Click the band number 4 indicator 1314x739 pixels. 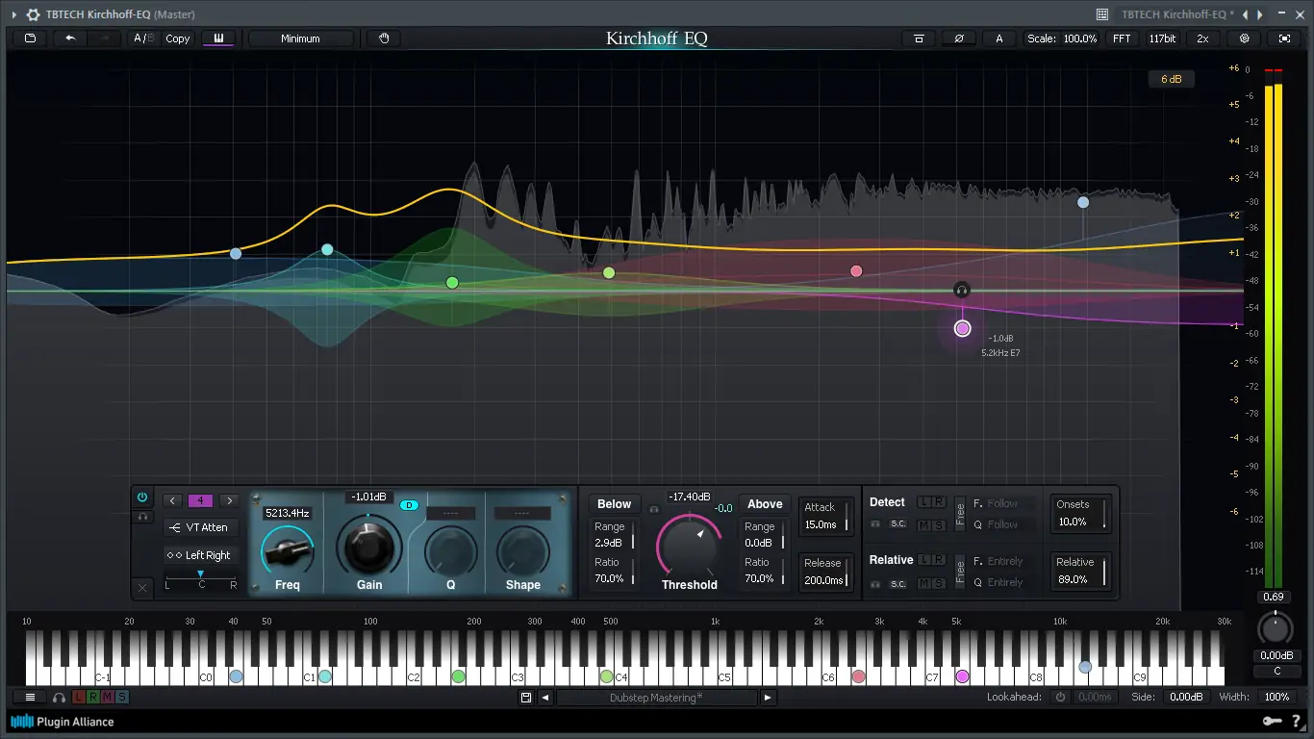coord(200,500)
